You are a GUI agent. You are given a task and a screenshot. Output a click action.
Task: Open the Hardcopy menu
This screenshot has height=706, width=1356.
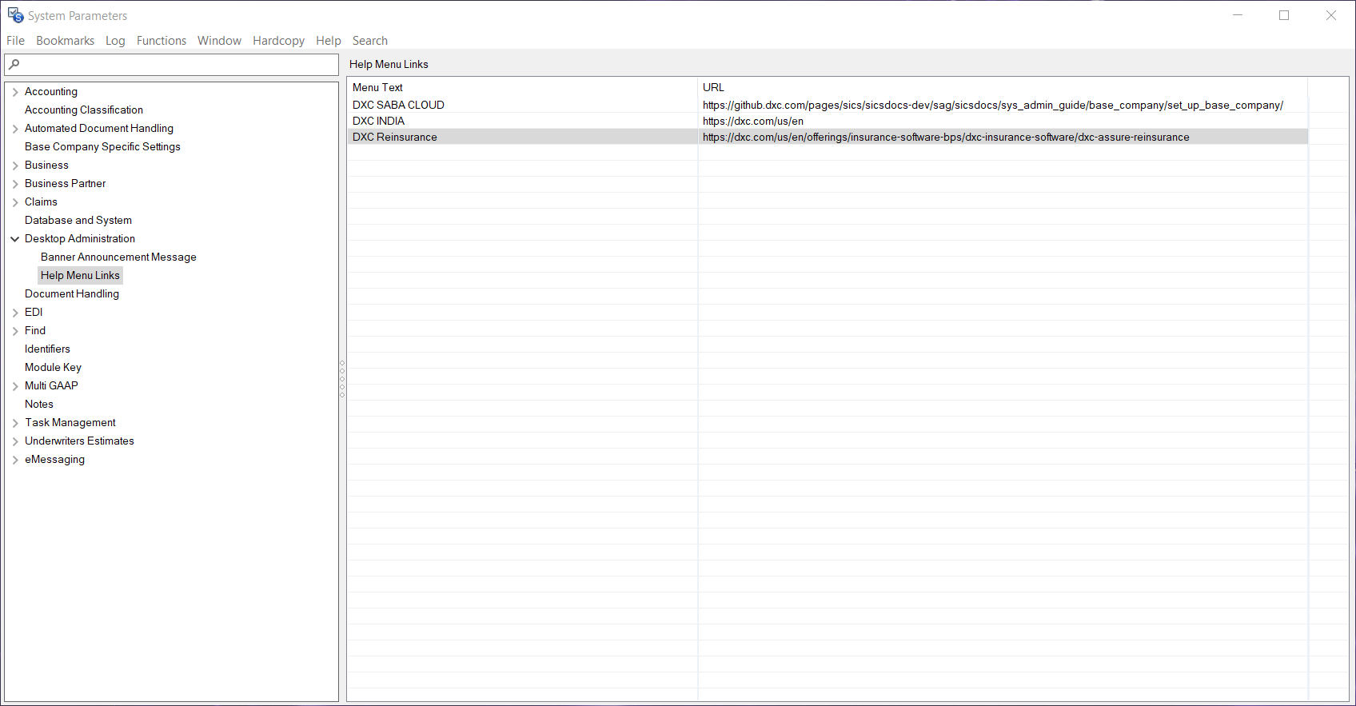tap(278, 41)
